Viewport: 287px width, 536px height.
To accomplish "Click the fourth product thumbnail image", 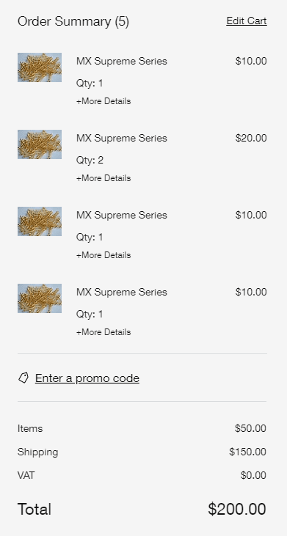I will [x=40, y=298].
